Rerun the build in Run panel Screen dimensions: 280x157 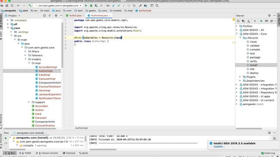pyautogui.click(x=6, y=138)
